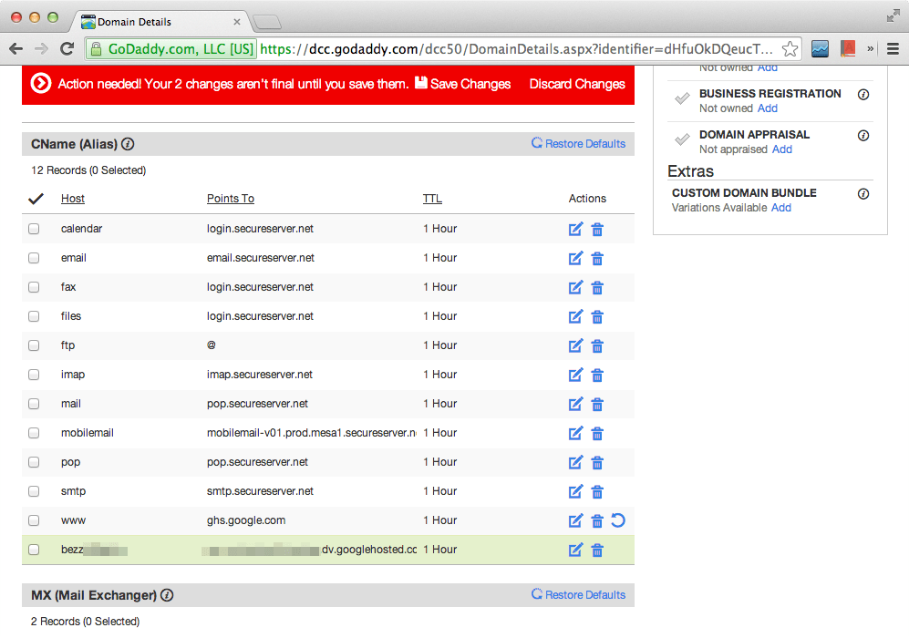Image resolution: width=909 pixels, height=638 pixels.
Task: Bookmark this page with star icon
Action: point(790,49)
